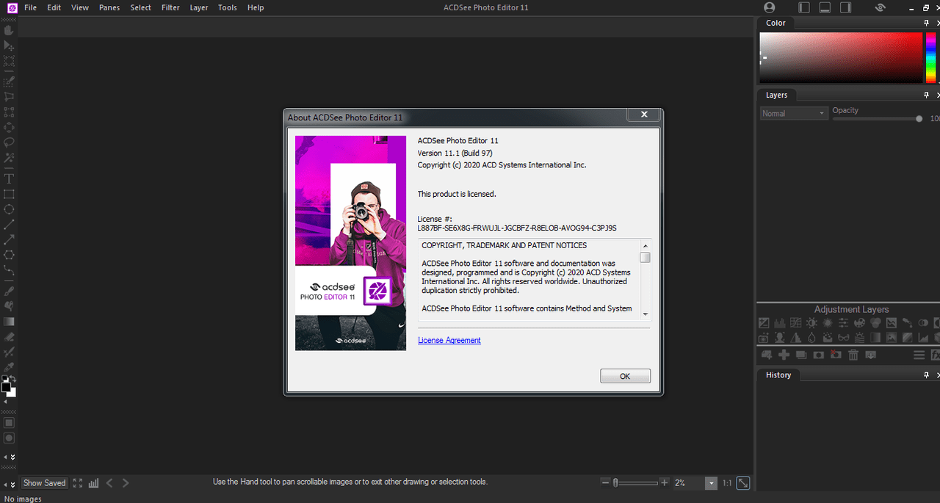Image resolution: width=940 pixels, height=503 pixels.
Task: Click the Opacity slider handle
Action: (x=919, y=118)
